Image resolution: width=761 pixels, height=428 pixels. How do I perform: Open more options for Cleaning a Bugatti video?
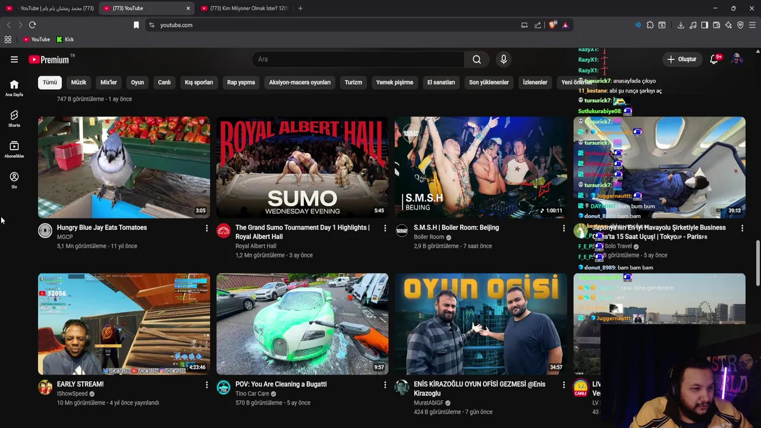(x=385, y=385)
